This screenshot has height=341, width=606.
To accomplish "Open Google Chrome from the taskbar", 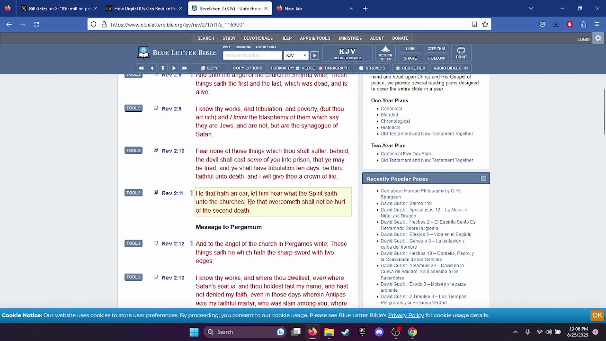I will coord(412,332).
